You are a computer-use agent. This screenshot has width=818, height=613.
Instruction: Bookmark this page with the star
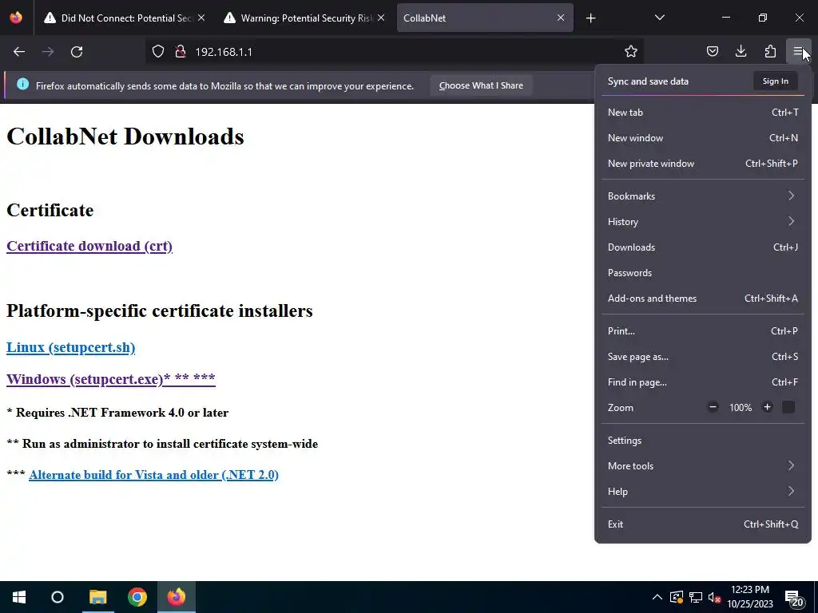pos(631,52)
